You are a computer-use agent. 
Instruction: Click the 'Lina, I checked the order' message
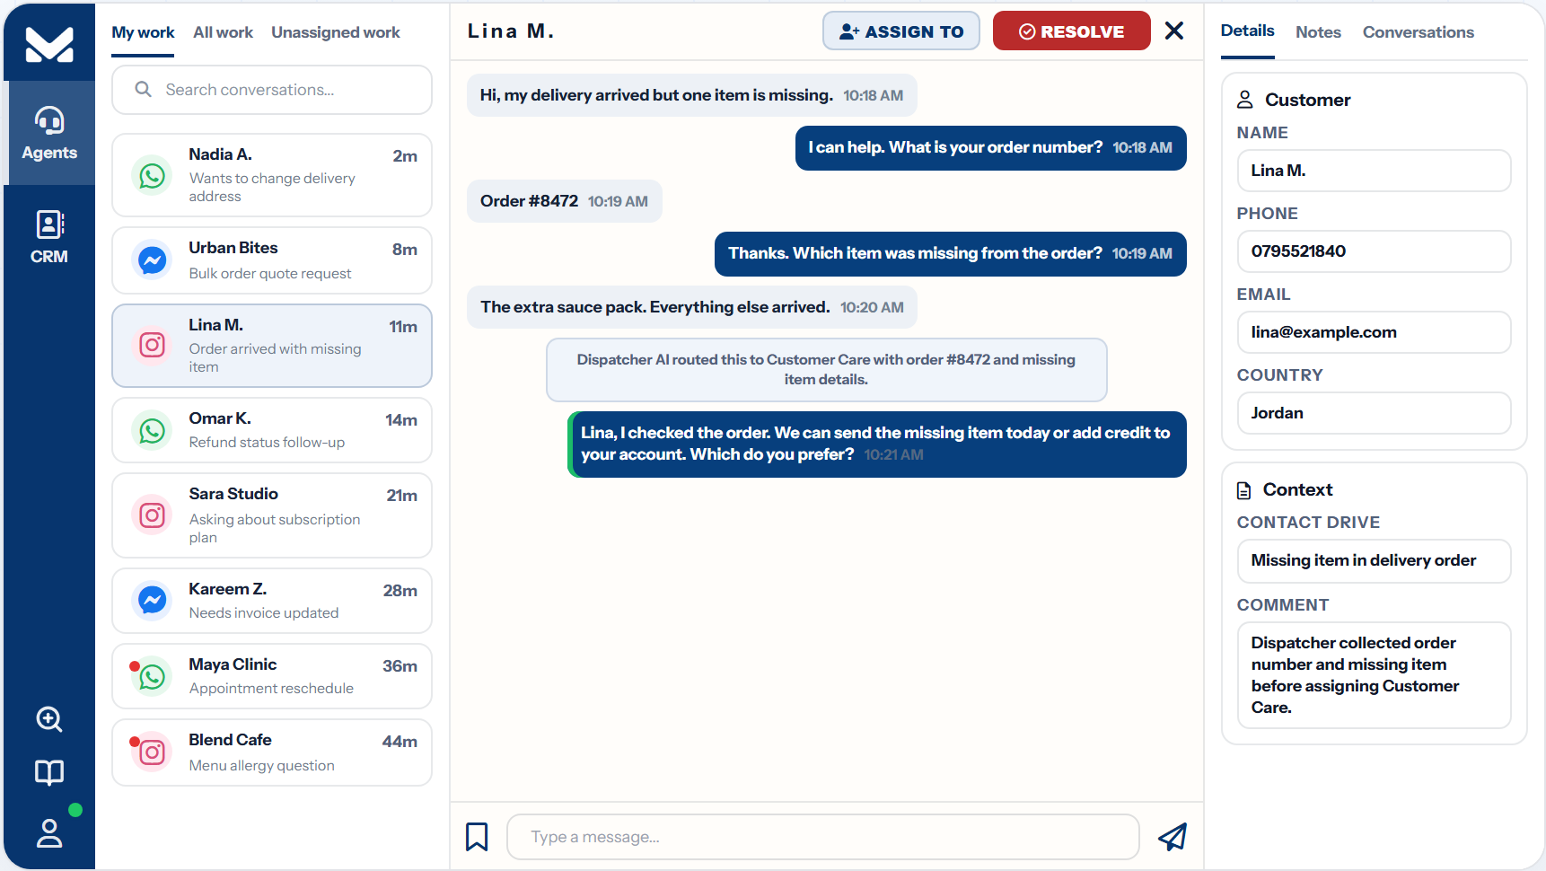(x=877, y=444)
